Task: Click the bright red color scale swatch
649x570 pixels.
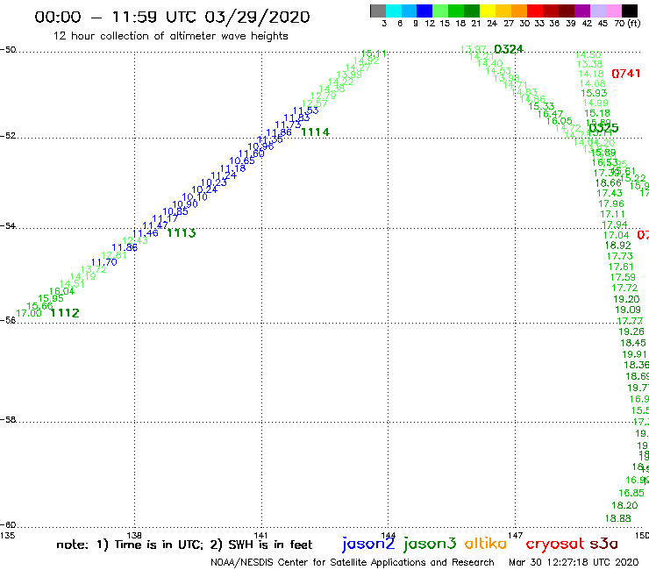Action: [x=535, y=11]
